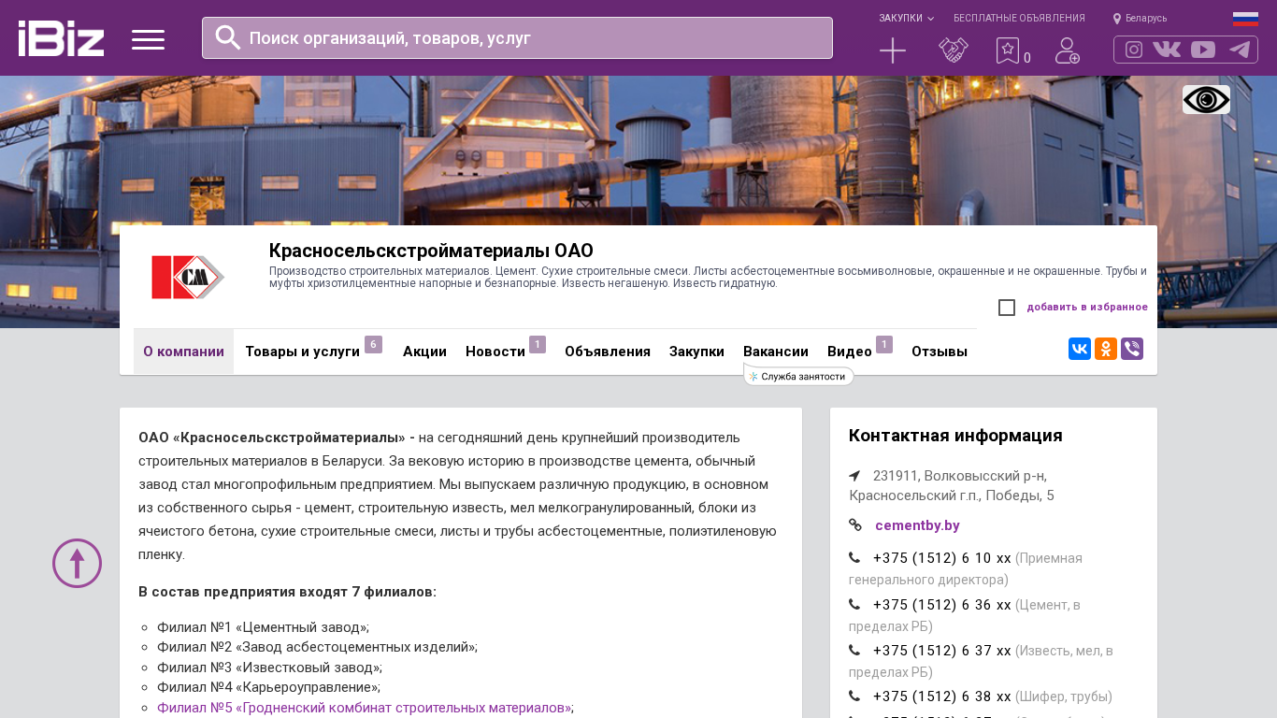Click the location pin next to Беларусь
The height and width of the screenshot is (718, 1277).
point(1117,19)
